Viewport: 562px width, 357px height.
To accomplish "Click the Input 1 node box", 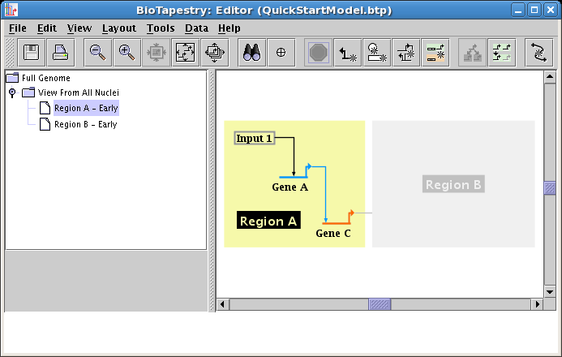I will 254,138.
